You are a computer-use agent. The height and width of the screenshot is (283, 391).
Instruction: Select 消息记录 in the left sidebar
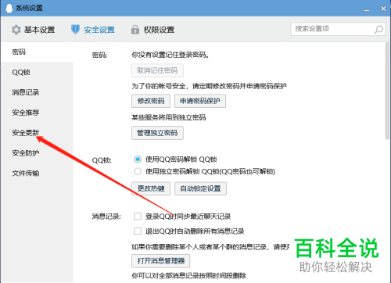click(x=37, y=92)
